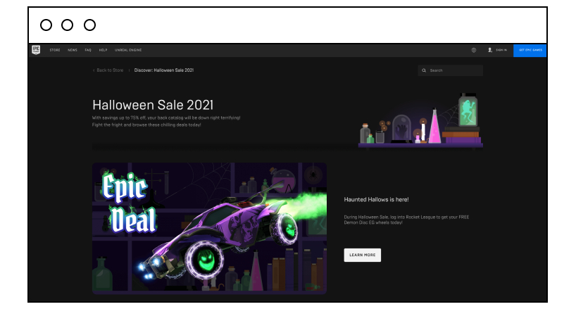Click the Halloween shelf potion illustration
This screenshot has height=309, width=576.
420,121
